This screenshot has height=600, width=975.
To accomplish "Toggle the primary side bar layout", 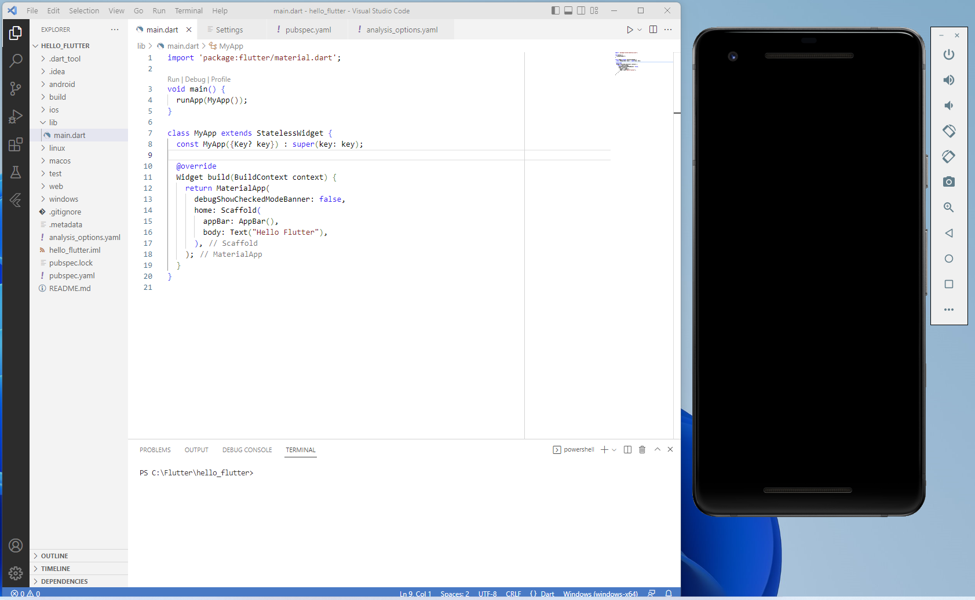I will pyautogui.click(x=556, y=10).
